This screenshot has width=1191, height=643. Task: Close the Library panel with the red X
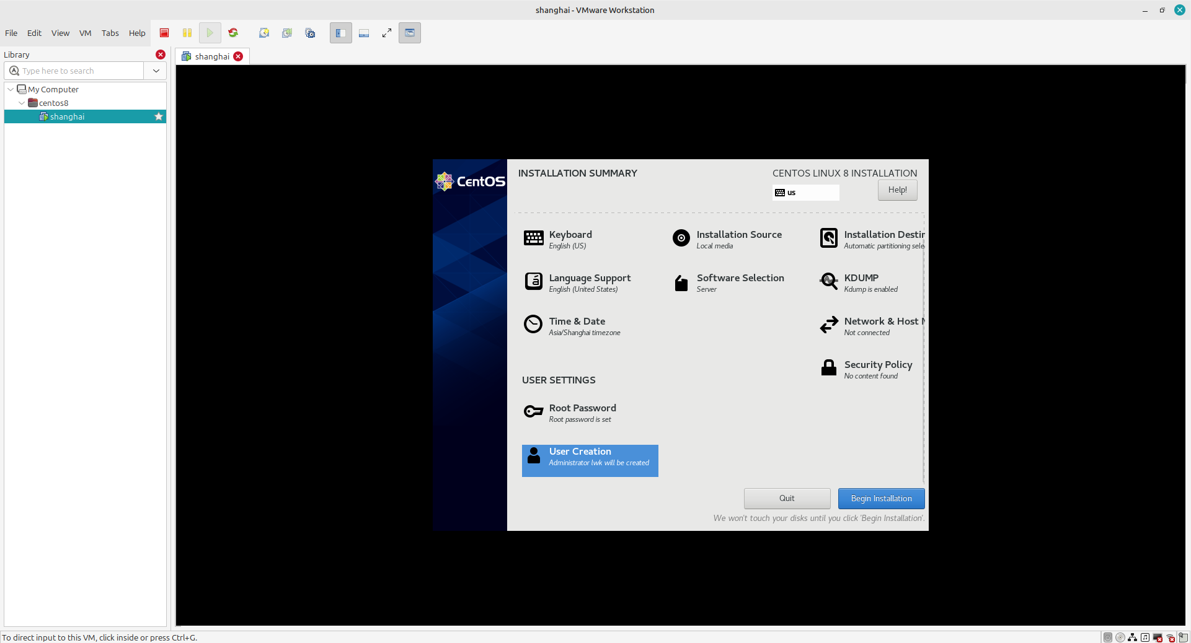pyautogui.click(x=161, y=55)
